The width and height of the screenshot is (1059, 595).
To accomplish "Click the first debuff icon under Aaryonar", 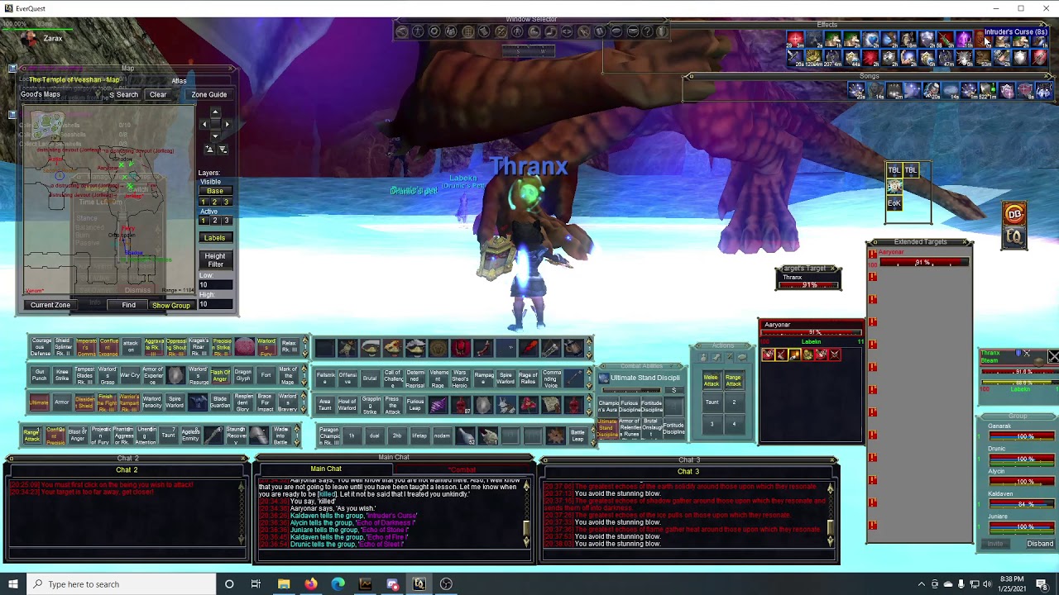I will coord(768,355).
